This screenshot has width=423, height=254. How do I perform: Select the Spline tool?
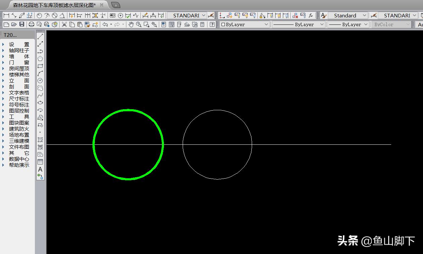40,95
